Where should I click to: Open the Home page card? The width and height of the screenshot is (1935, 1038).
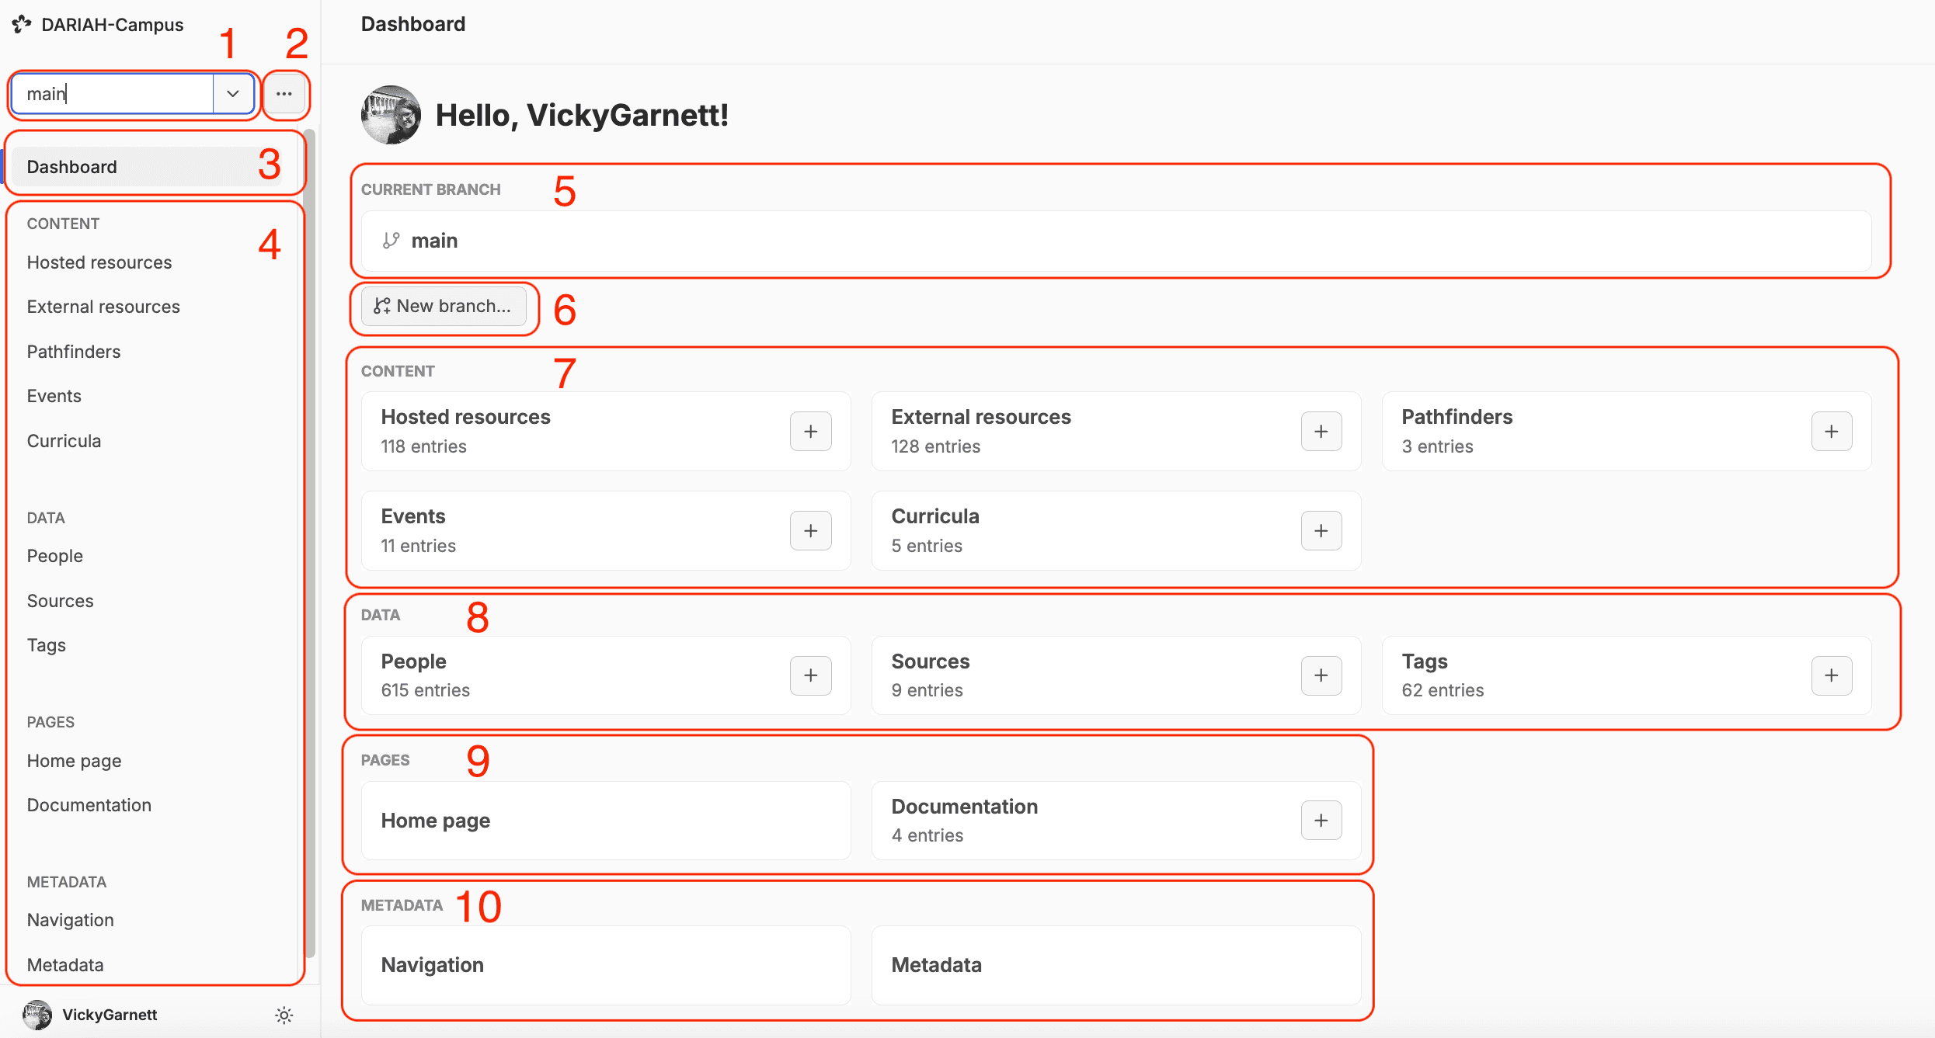pyautogui.click(x=605, y=821)
